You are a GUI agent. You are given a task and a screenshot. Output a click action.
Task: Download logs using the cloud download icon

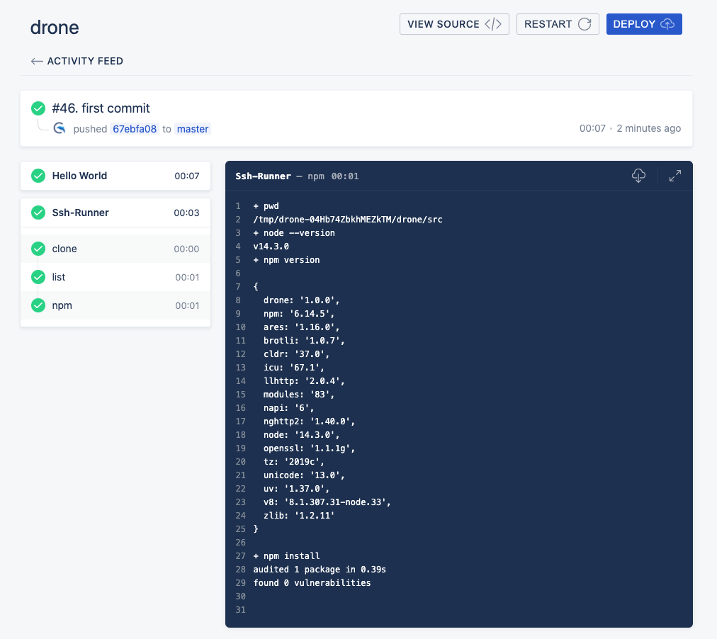[x=638, y=176]
